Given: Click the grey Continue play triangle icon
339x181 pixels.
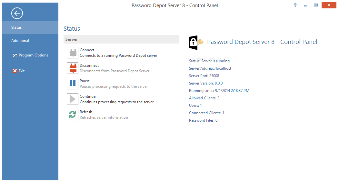Looking at the screenshot, I should [x=73, y=99].
